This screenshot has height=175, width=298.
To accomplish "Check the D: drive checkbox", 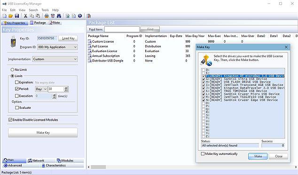I will (204, 70).
